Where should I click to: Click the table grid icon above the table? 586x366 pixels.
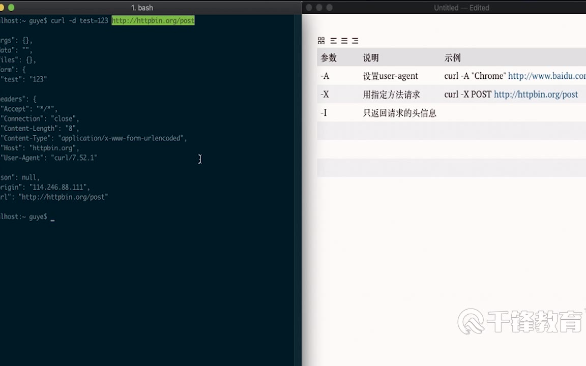point(321,41)
